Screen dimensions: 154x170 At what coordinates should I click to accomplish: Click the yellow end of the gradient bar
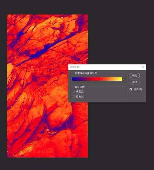pos(120,79)
